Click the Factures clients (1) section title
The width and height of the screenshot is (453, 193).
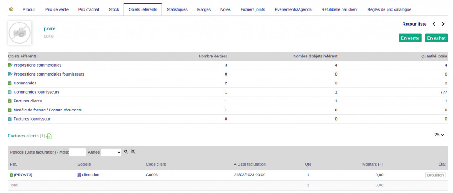tap(27, 136)
